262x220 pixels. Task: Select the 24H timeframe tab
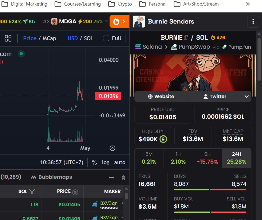(x=237, y=158)
